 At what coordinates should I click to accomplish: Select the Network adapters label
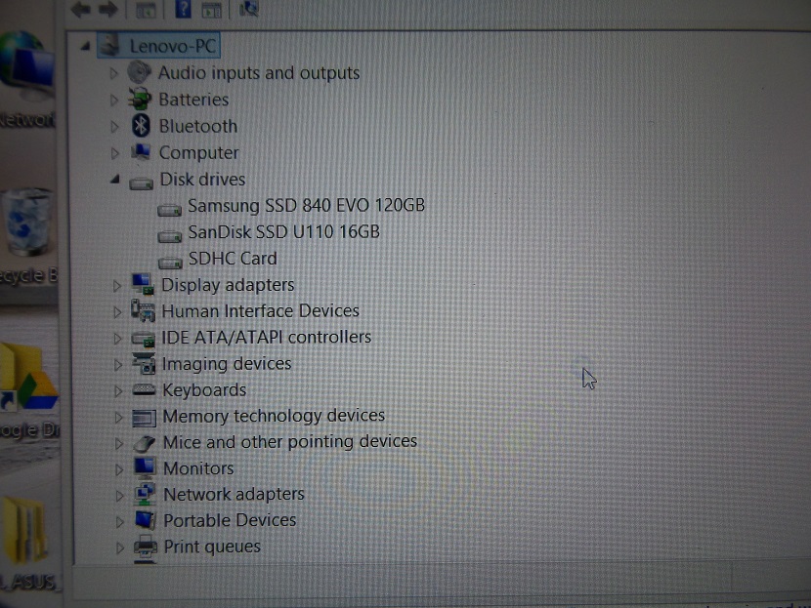point(234,495)
